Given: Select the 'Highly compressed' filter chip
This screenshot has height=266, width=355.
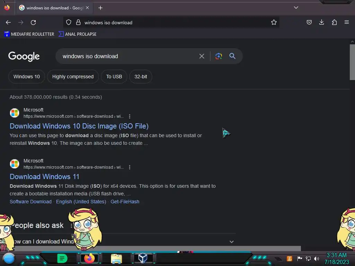Looking at the screenshot, I should (x=73, y=77).
